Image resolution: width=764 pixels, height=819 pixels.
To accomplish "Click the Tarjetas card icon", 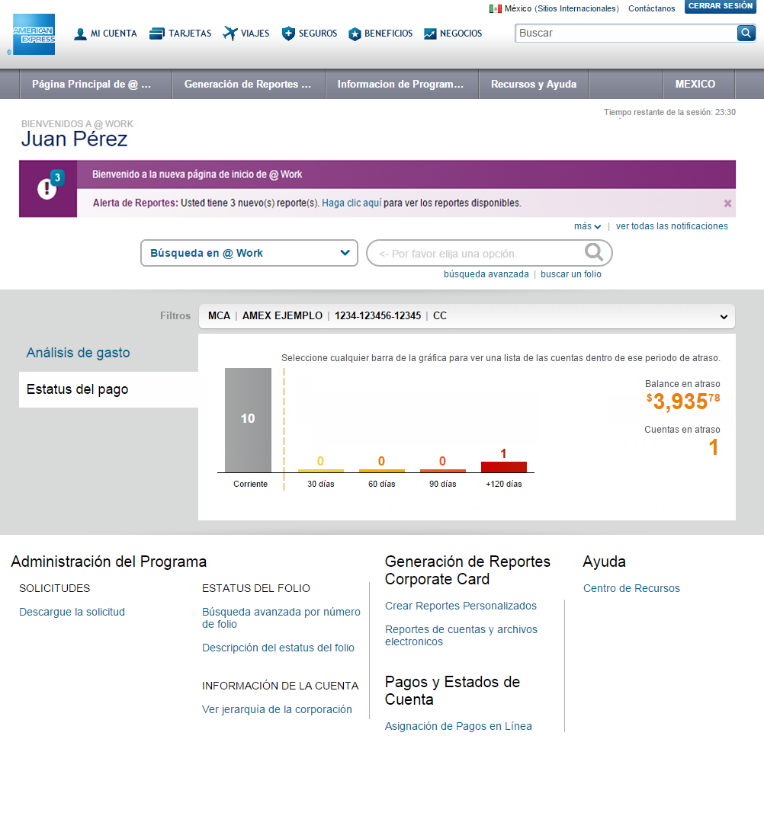I will 156,34.
